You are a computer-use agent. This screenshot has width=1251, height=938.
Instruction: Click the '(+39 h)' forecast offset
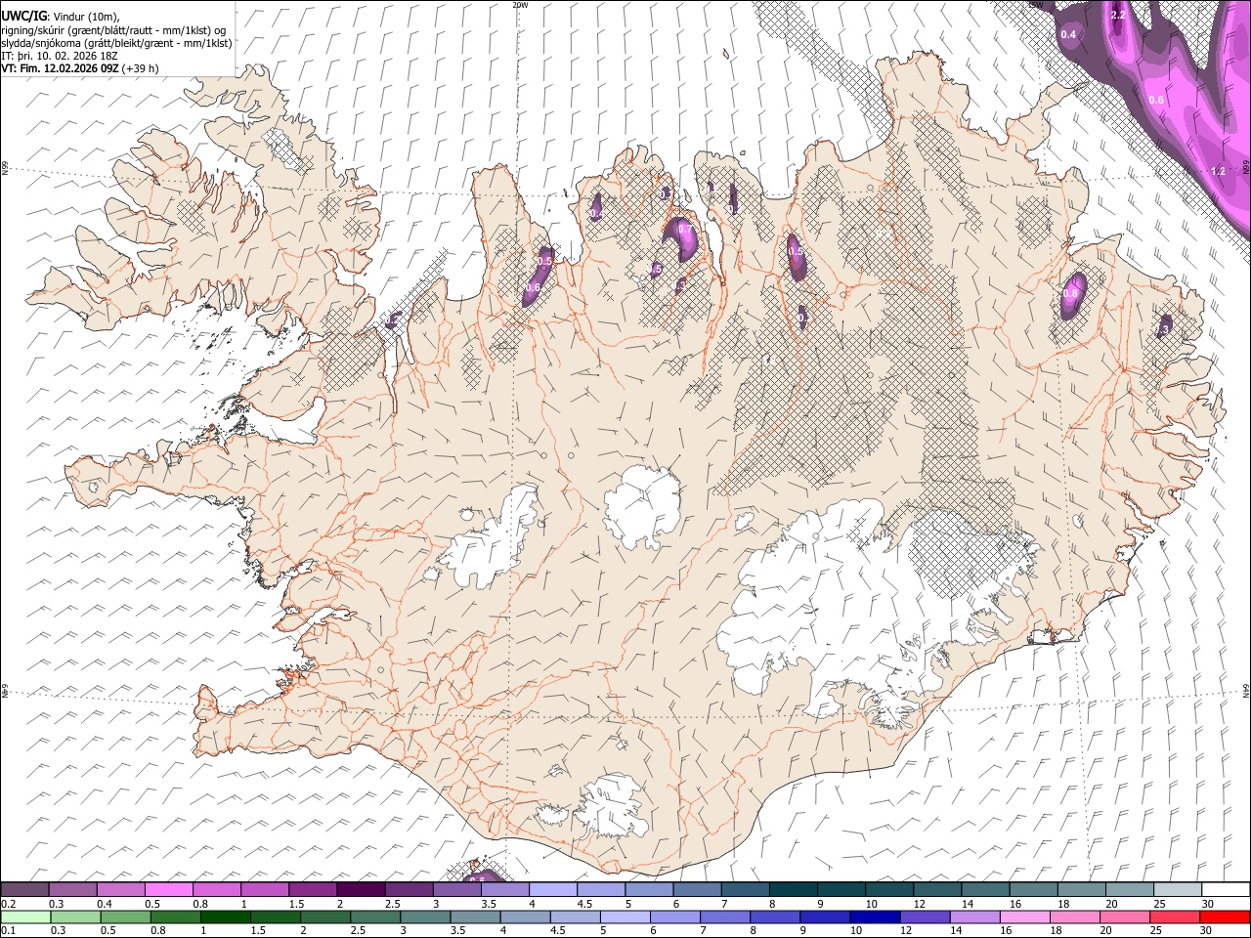click(141, 68)
